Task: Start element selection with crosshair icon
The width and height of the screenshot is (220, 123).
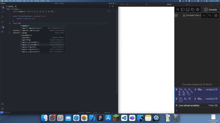Action: [x=198, y=10]
